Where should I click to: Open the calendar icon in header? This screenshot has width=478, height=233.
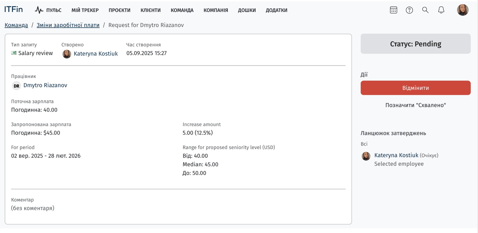393,10
